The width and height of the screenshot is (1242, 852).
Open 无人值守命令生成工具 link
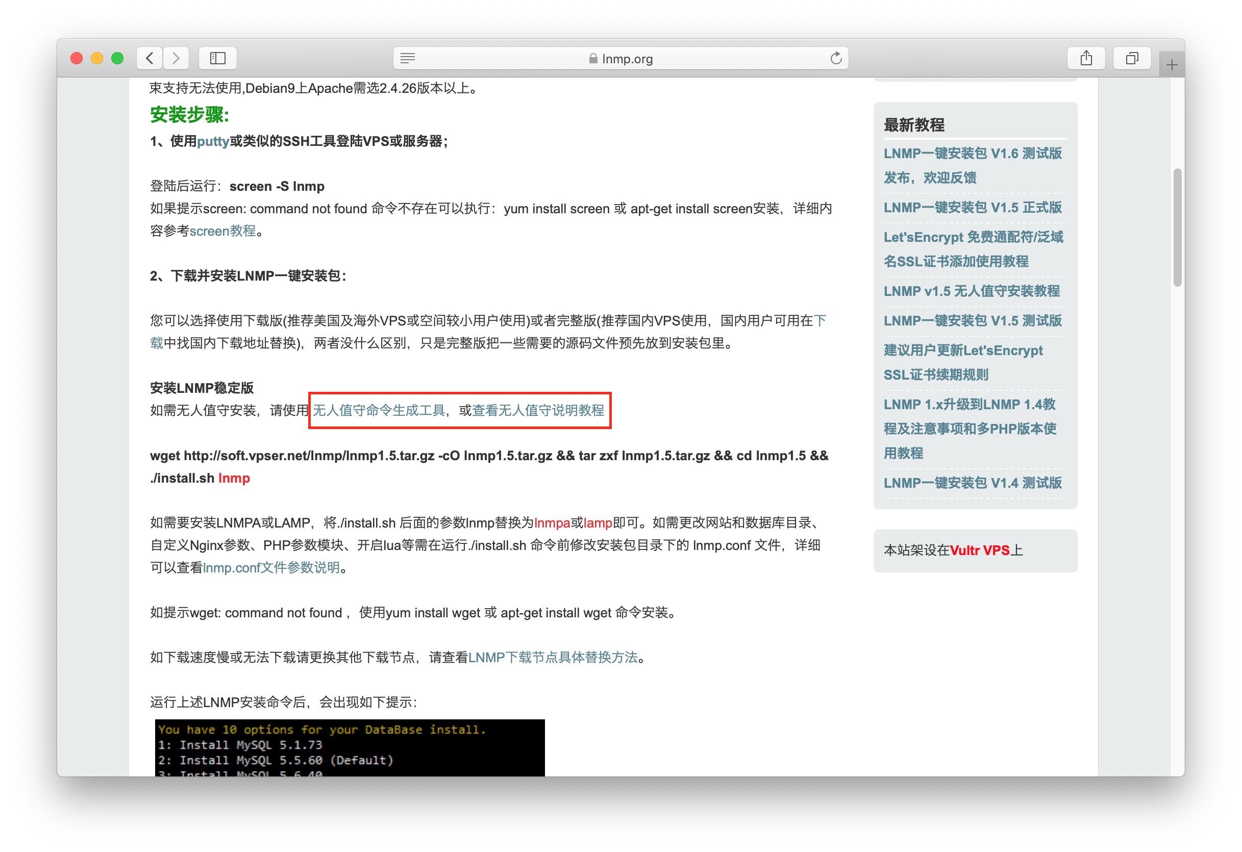(379, 410)
